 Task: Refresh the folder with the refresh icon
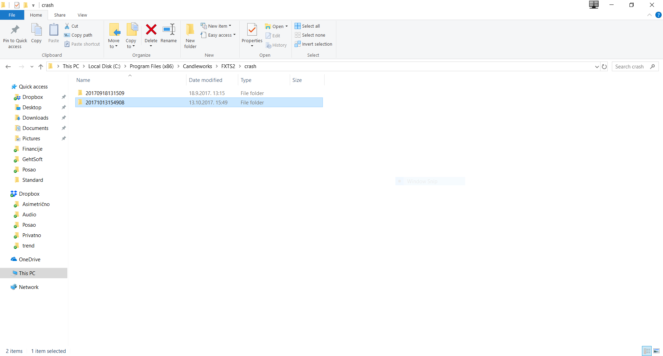click(604, 67)
